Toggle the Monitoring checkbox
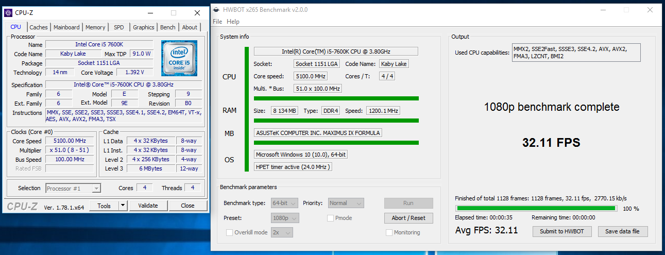The width and height of the screenshot is (665, 255). pos(389,232)
